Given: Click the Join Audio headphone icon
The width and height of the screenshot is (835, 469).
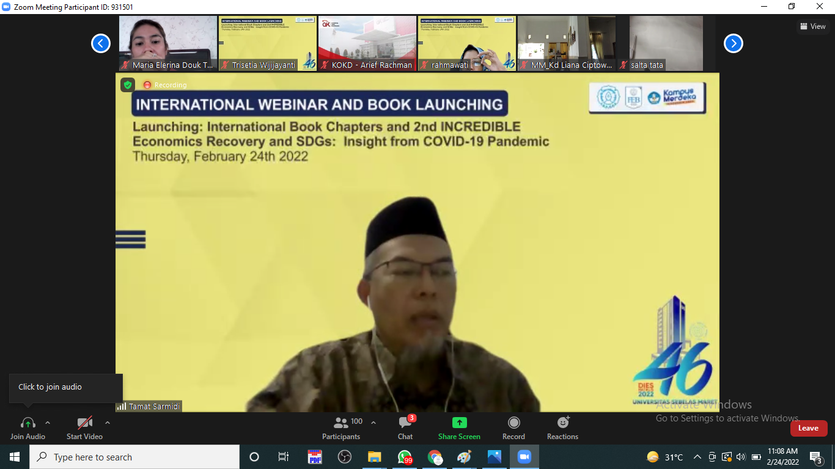Looking at the screenshot, I should 28,423.
